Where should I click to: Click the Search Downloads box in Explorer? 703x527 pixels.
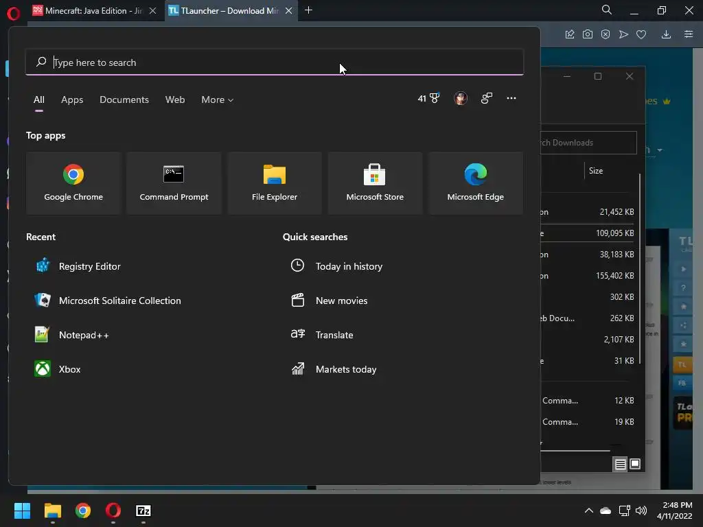(x=588, y=143)
